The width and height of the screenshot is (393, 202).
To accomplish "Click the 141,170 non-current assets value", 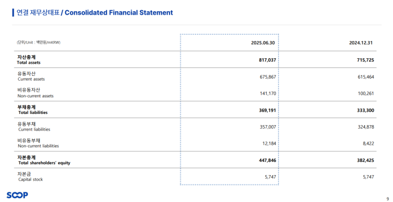I will click(x=268, y=93).
